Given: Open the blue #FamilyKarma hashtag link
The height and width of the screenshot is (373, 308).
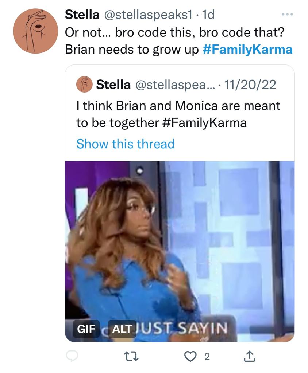Looking at the screenshot, I should (247, 50).
